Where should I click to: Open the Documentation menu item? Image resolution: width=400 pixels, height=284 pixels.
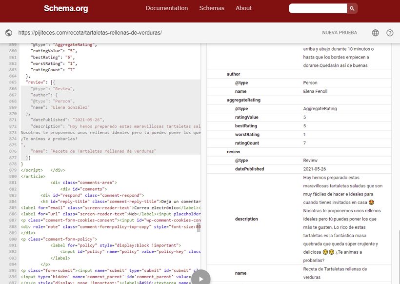166,8
